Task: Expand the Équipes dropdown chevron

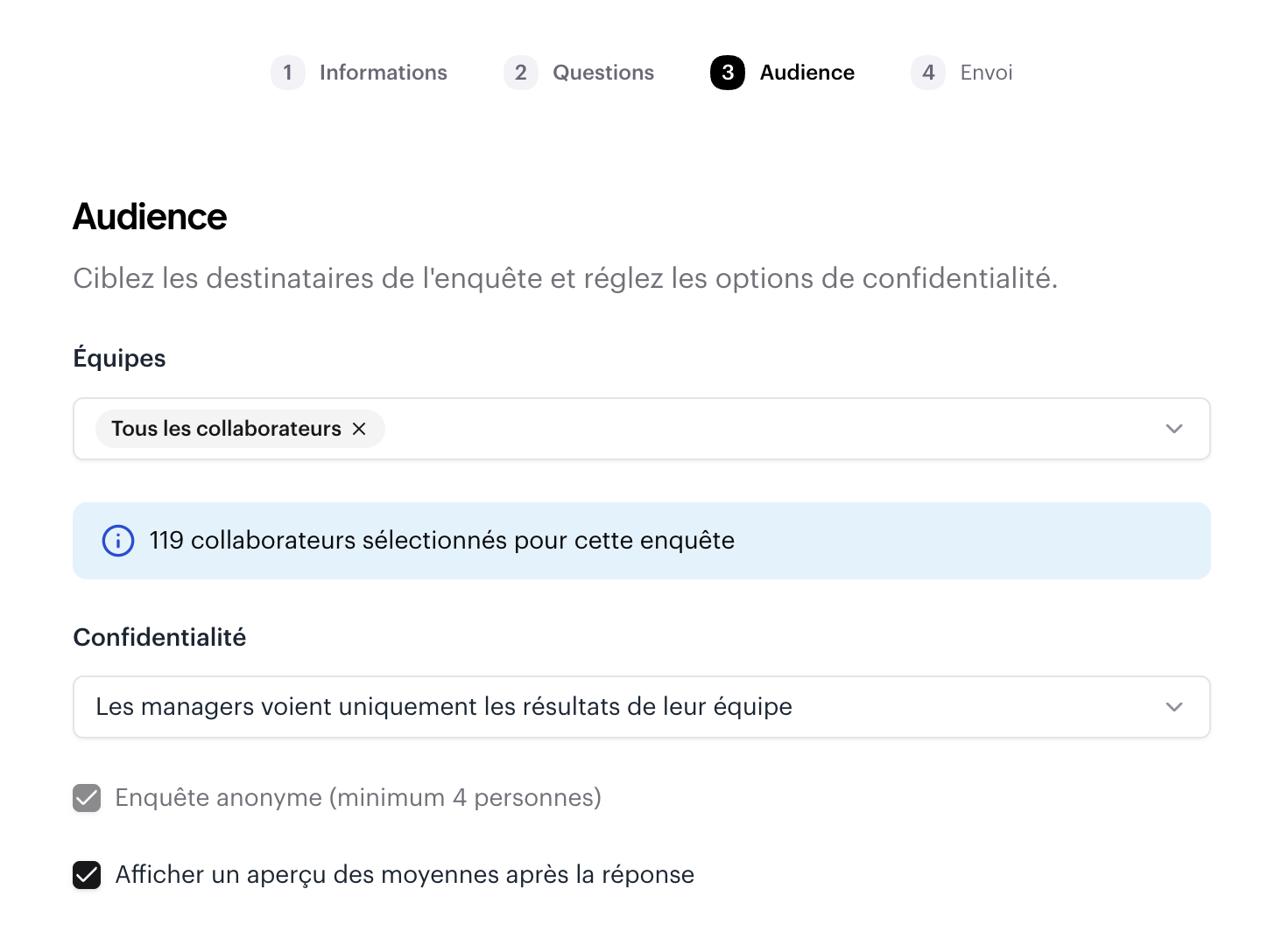Action: pos(1174,429)
